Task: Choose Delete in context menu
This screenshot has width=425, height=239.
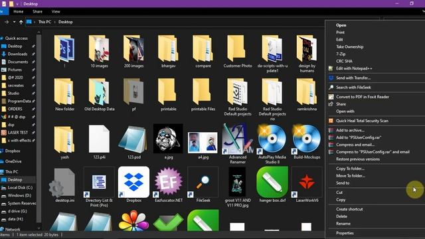Action: pos(341,216)
